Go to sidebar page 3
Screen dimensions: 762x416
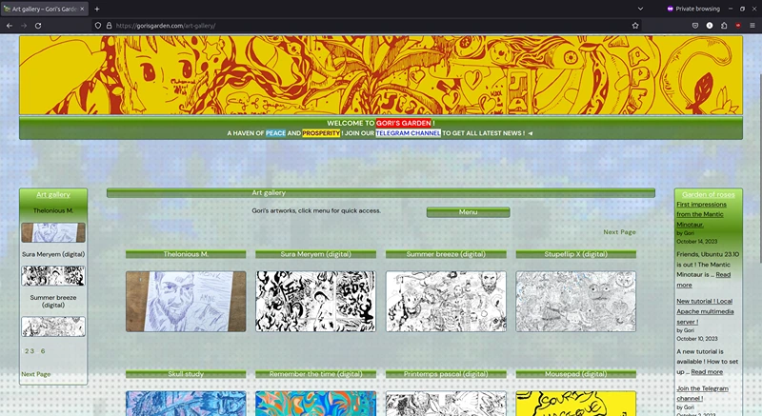tap(32, 351)
